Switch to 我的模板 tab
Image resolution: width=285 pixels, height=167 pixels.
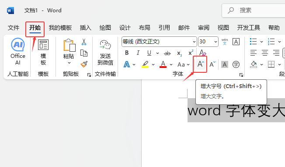click(60, 28)
